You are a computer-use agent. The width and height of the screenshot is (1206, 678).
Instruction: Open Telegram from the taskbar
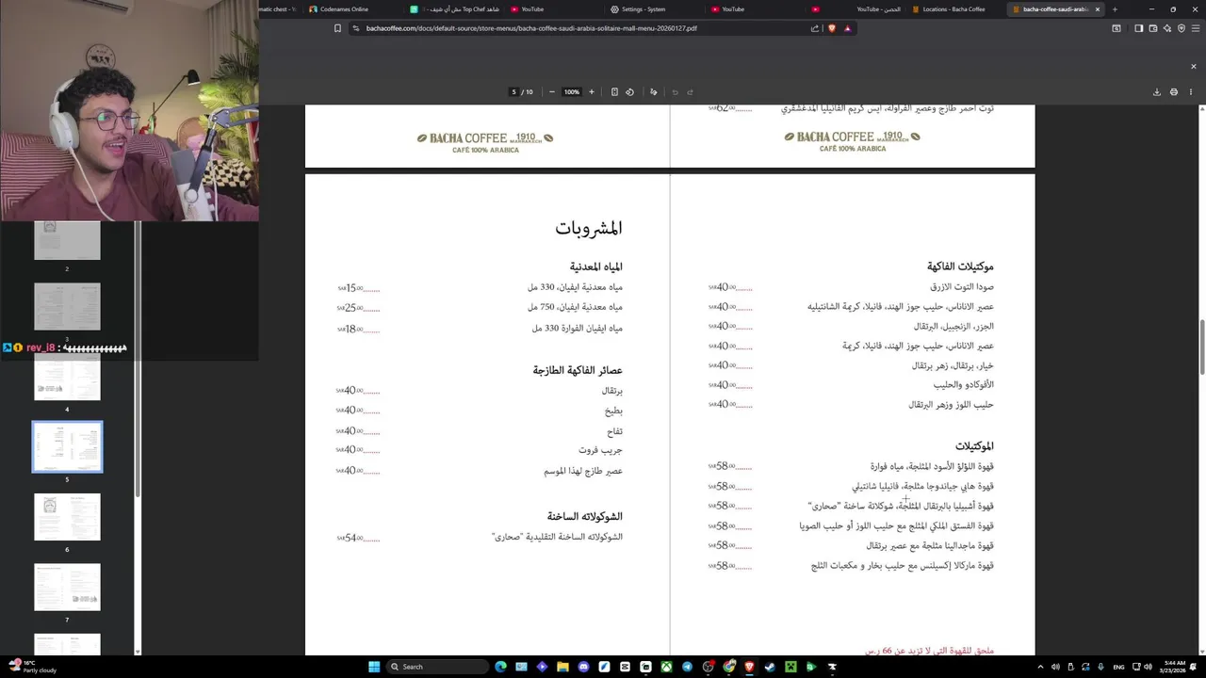[687, 667]
